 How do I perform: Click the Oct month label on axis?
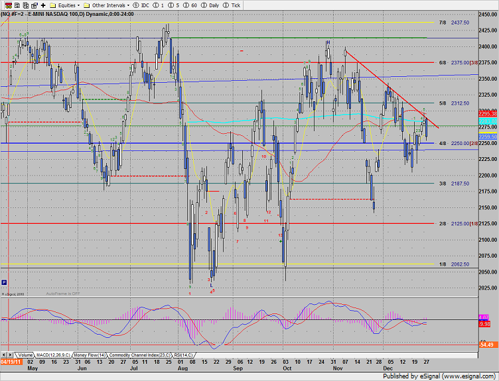[x=287, y=368]
